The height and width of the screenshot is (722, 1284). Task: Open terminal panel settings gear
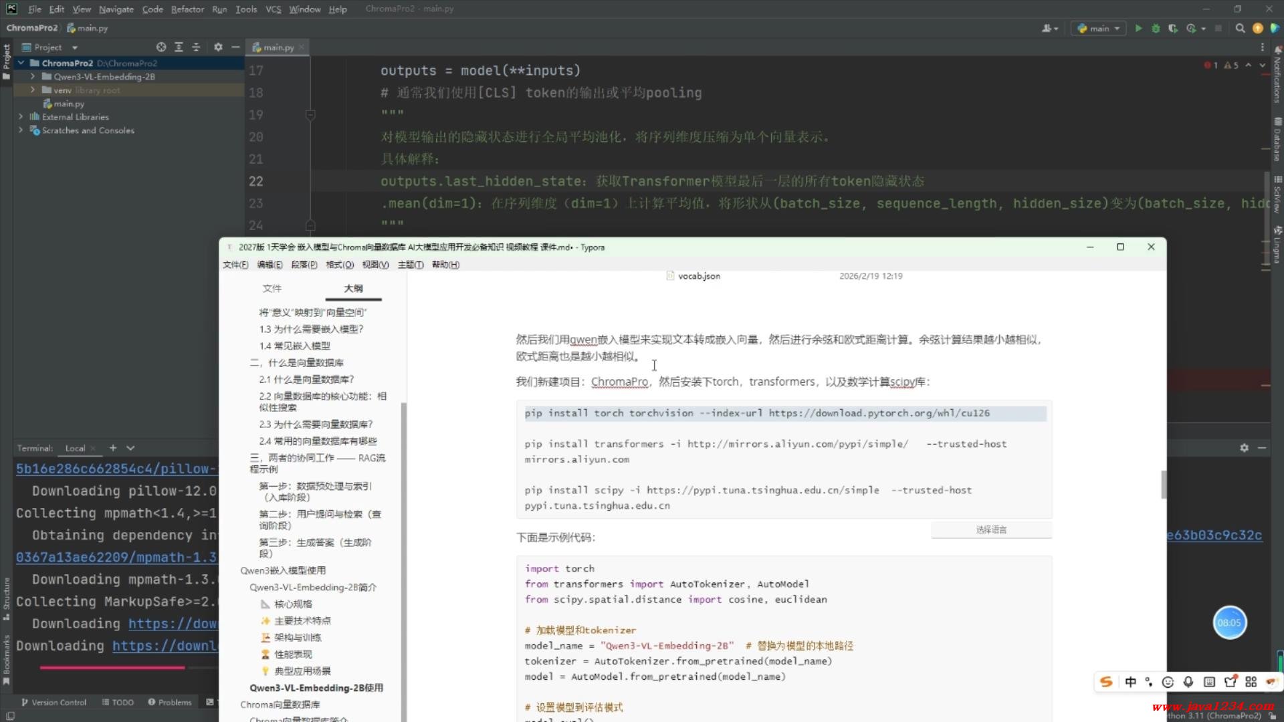coord(1244,448)
